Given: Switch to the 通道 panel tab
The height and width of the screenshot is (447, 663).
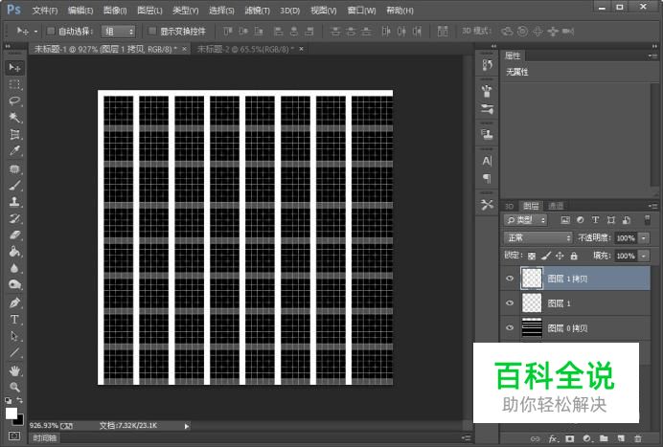Looking at the screenshot, I should click(556, 206).
